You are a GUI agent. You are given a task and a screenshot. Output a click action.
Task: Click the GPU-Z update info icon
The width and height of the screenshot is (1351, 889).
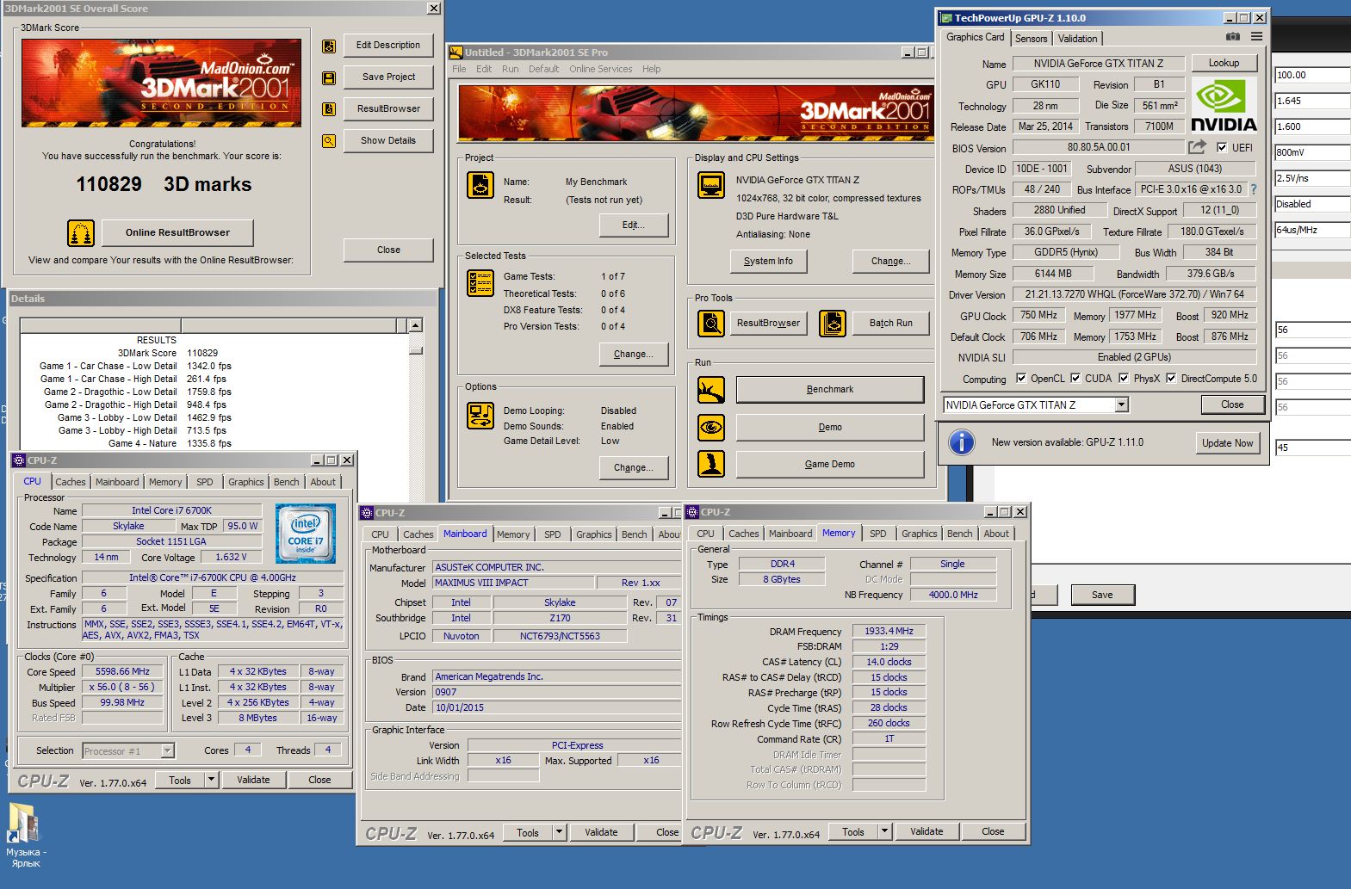961,442
